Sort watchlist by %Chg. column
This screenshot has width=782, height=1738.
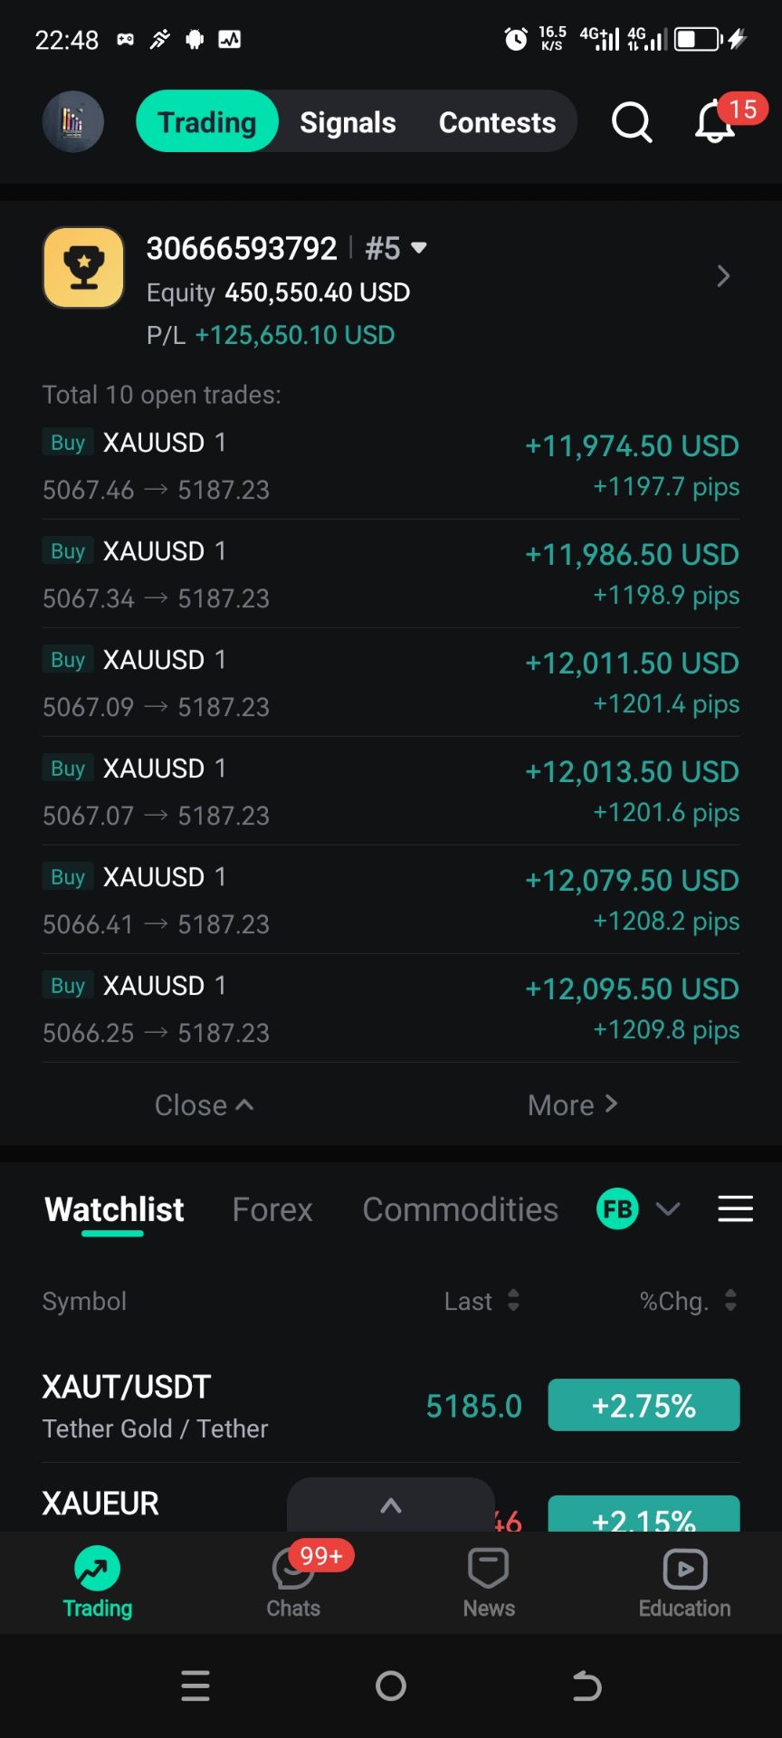[x=688, y=1301]
